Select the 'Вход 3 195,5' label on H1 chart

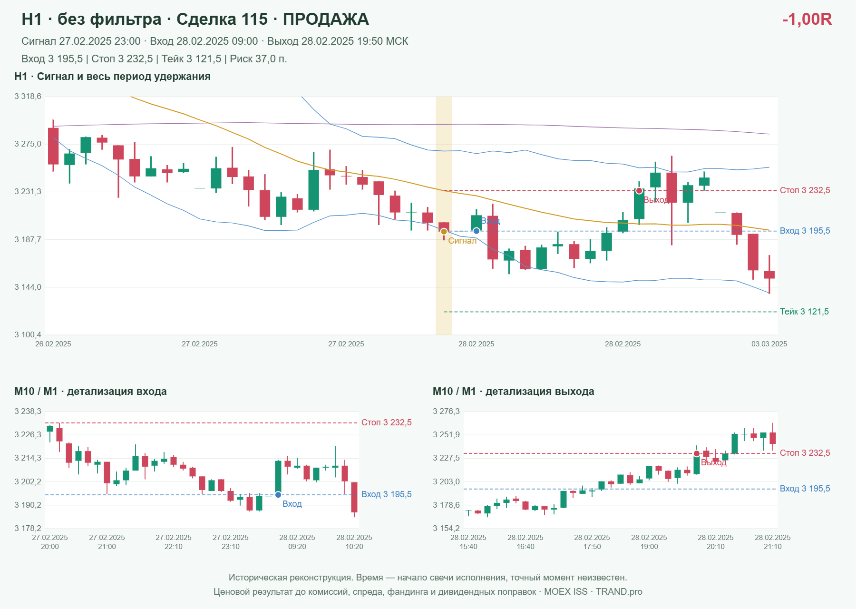pyautogui.click(x=805, y=231)
